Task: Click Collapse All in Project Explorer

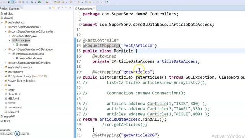Action: [50, 8]
